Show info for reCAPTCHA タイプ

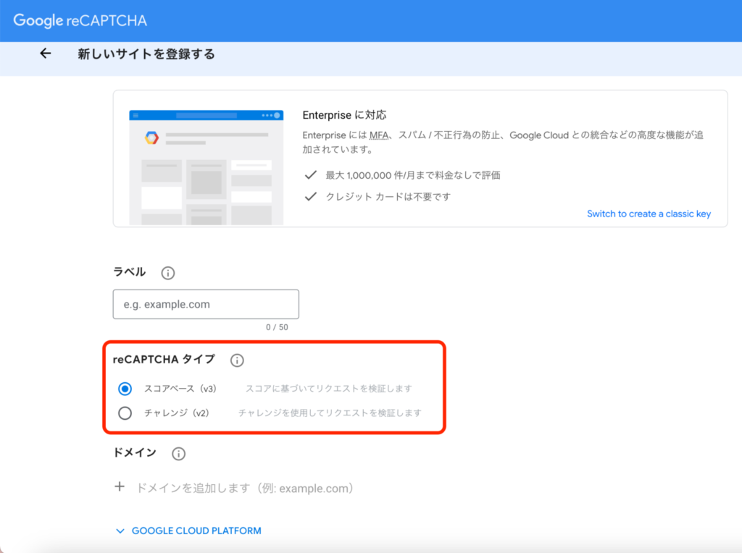pyautogui.click(x=237, y=360)
